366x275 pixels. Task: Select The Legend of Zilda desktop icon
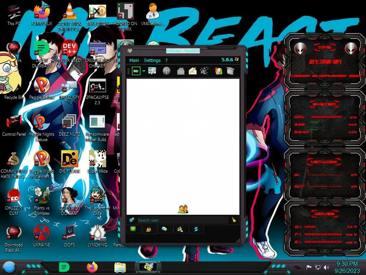[x=97, y=202]
